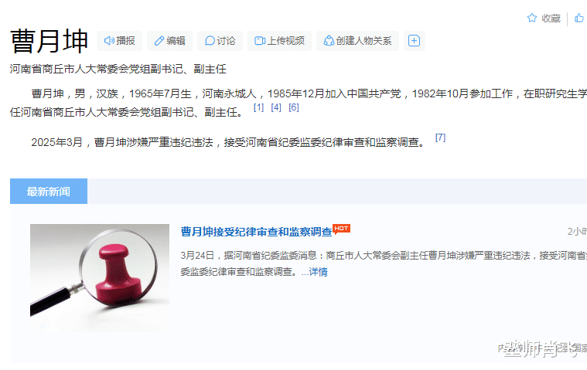Click the 创建人物关系 button text

pyautogui.click(x=363, y=41)
